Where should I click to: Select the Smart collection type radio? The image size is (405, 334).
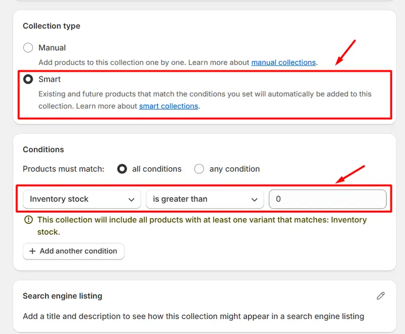coord(28,79)
